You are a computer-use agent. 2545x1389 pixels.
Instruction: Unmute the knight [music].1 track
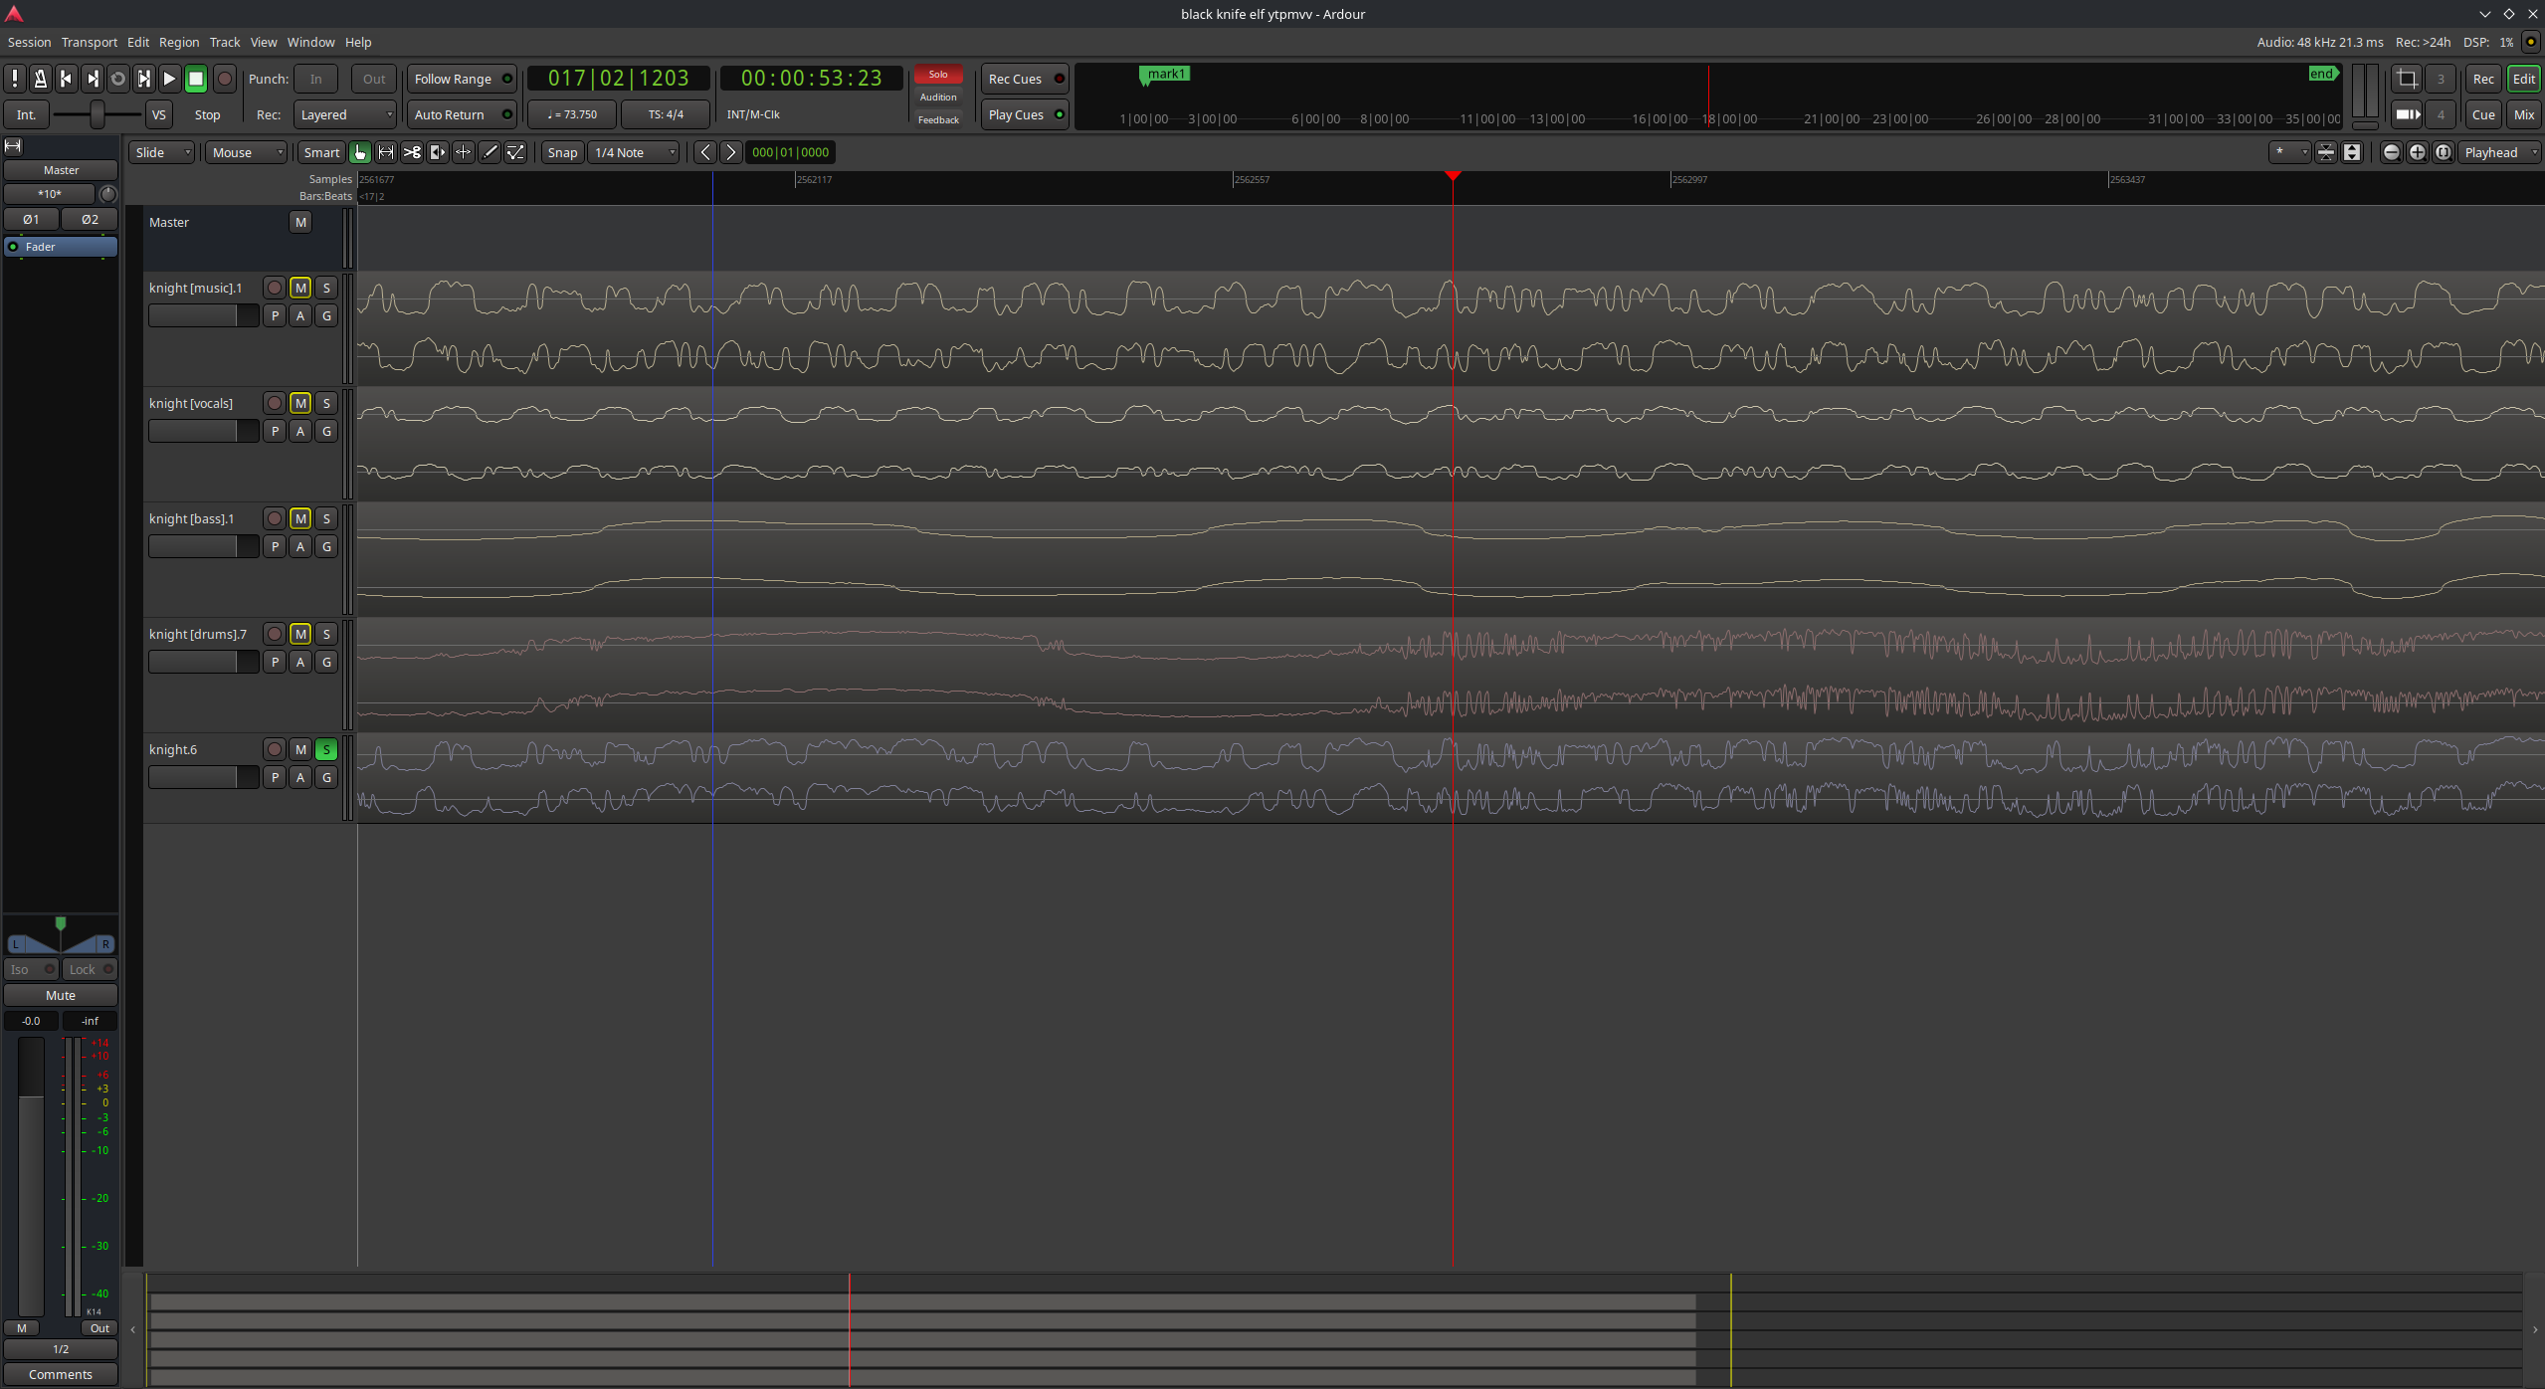pos(300,288)
